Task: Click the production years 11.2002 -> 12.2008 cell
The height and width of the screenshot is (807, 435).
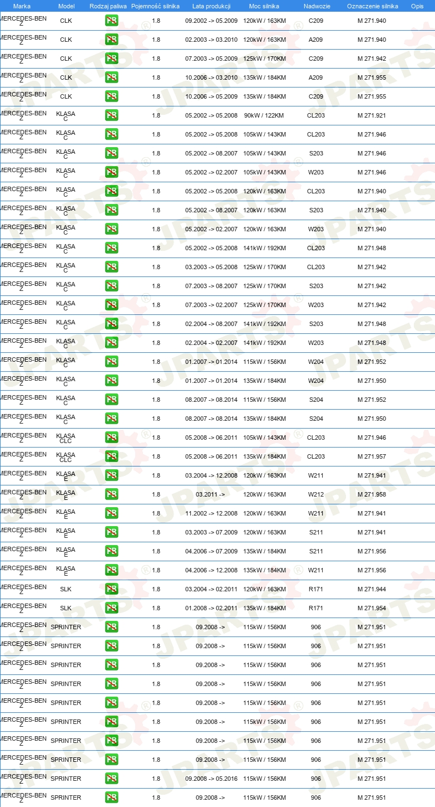Action: pyautogui.click(x=211, y=513)
